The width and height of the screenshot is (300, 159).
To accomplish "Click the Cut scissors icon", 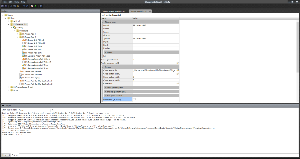I will [12, 6].
